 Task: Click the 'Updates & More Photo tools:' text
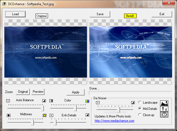coord(113,116)
